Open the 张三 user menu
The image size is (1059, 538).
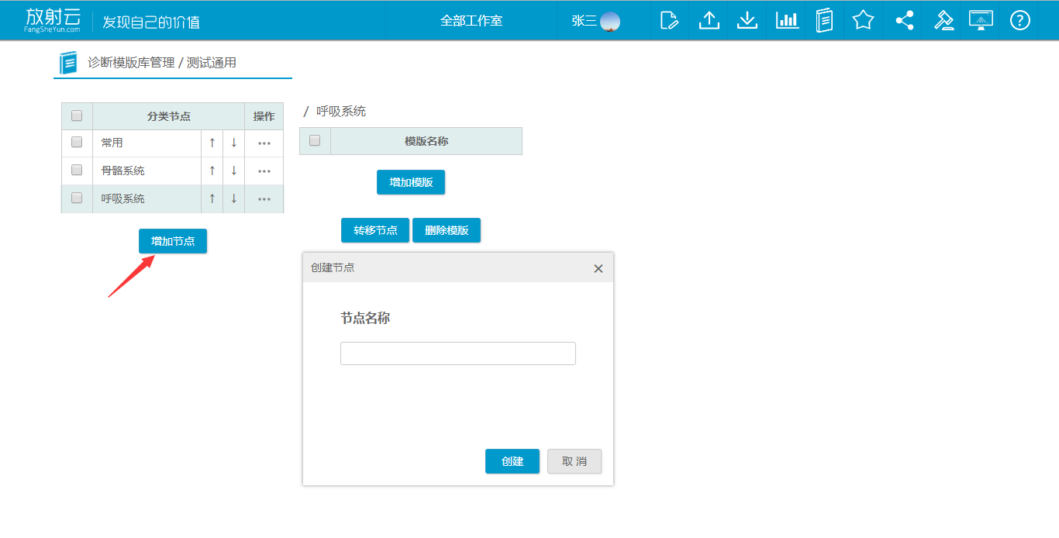coord(595,20)
